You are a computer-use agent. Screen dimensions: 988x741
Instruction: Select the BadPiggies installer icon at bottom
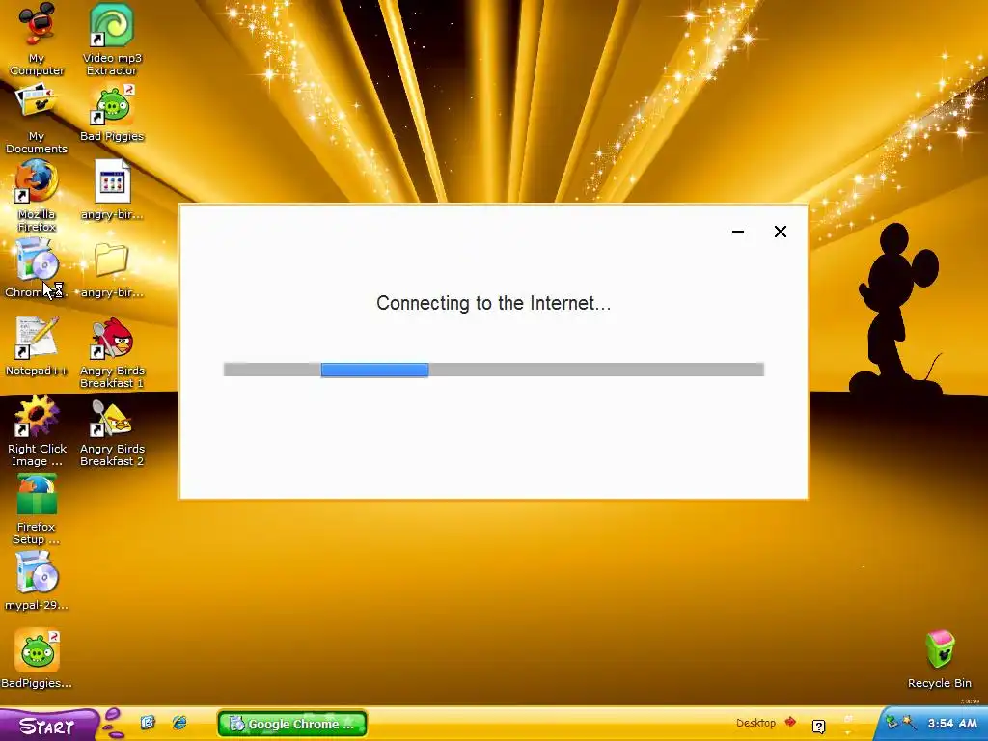[37, 658]
